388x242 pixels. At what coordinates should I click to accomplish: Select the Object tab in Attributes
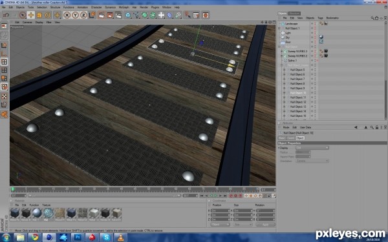pos(300,138)
